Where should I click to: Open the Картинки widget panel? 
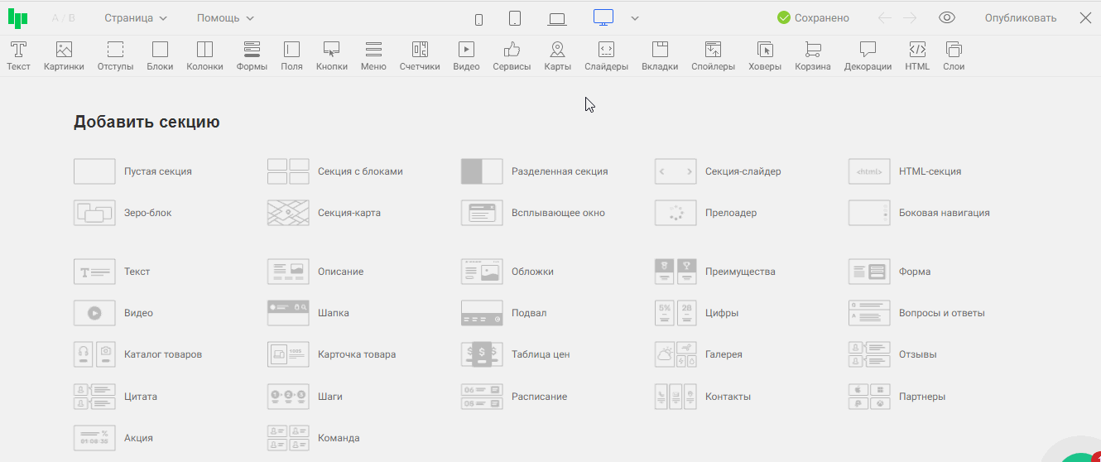(x=64, y=55)
